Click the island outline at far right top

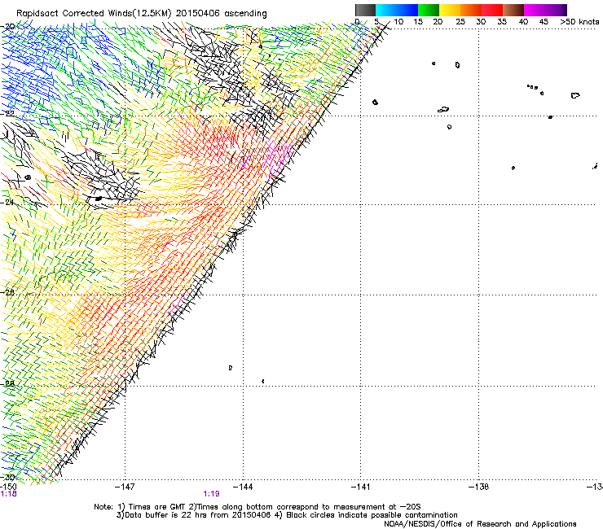(575, 95)
